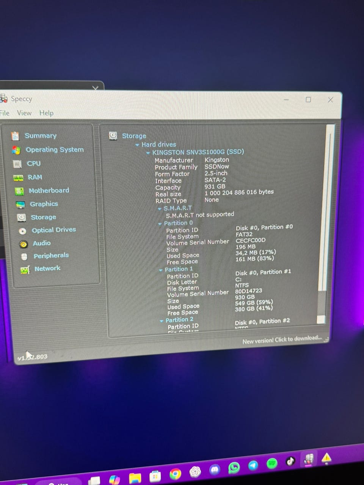Screen dimensions: 364x485
Task: Open TikTok from the taskbar
Action: tap(290, 461)
